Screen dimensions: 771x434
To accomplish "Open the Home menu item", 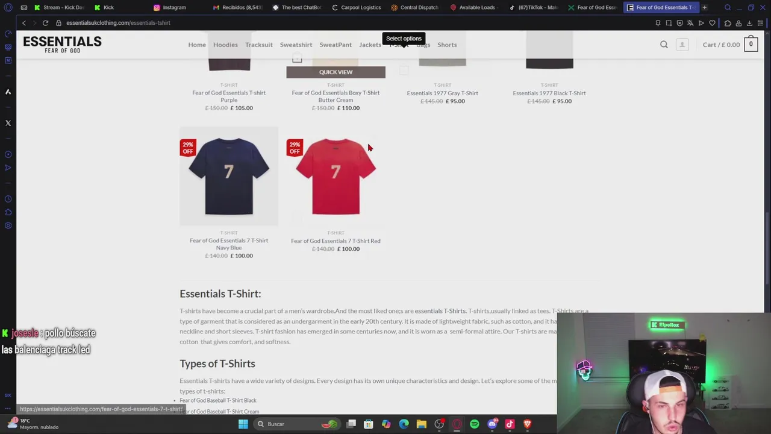I will tap(197, 45).
